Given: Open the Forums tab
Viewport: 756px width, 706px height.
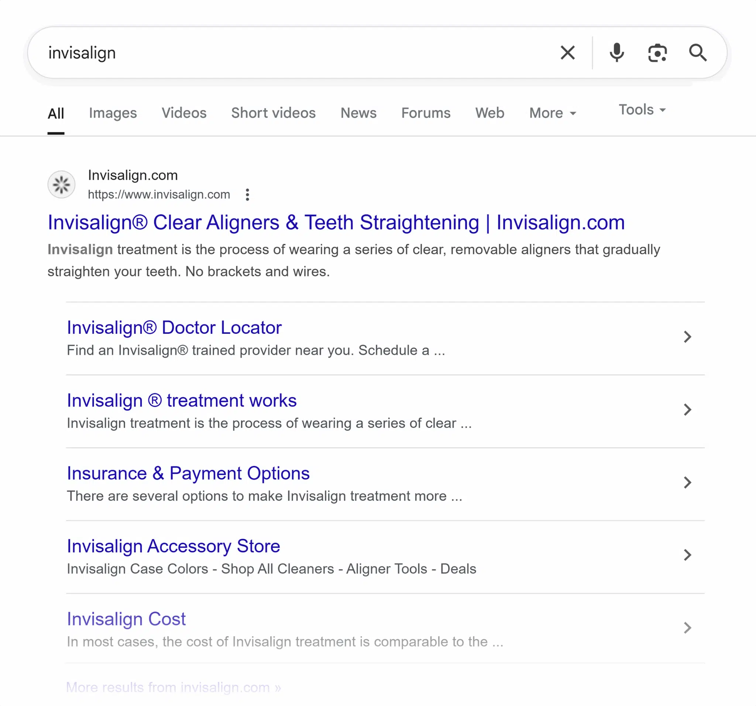Looking at the screenshot, I should click(426, 113).
